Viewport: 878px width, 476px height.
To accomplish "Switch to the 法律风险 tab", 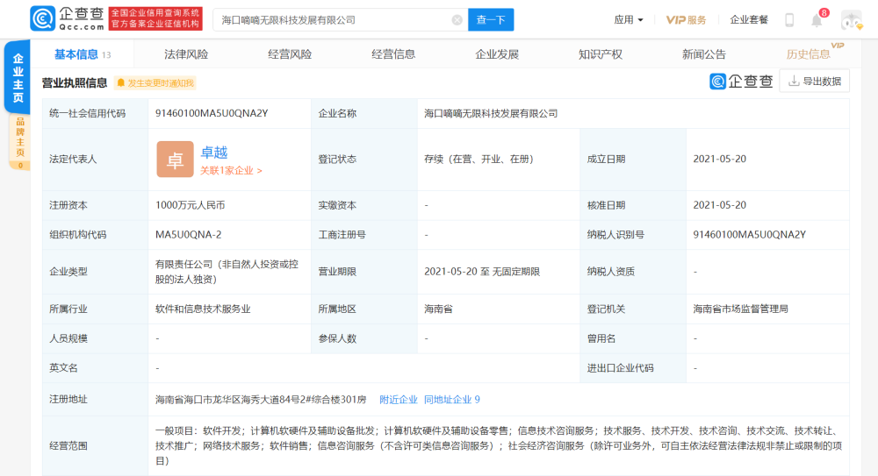I will [x=186, y=54].
